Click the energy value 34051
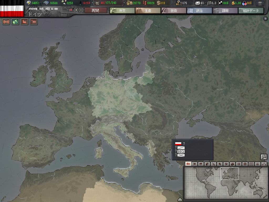The height and width of the screenshot is (202, 269). tap(35, 3)
